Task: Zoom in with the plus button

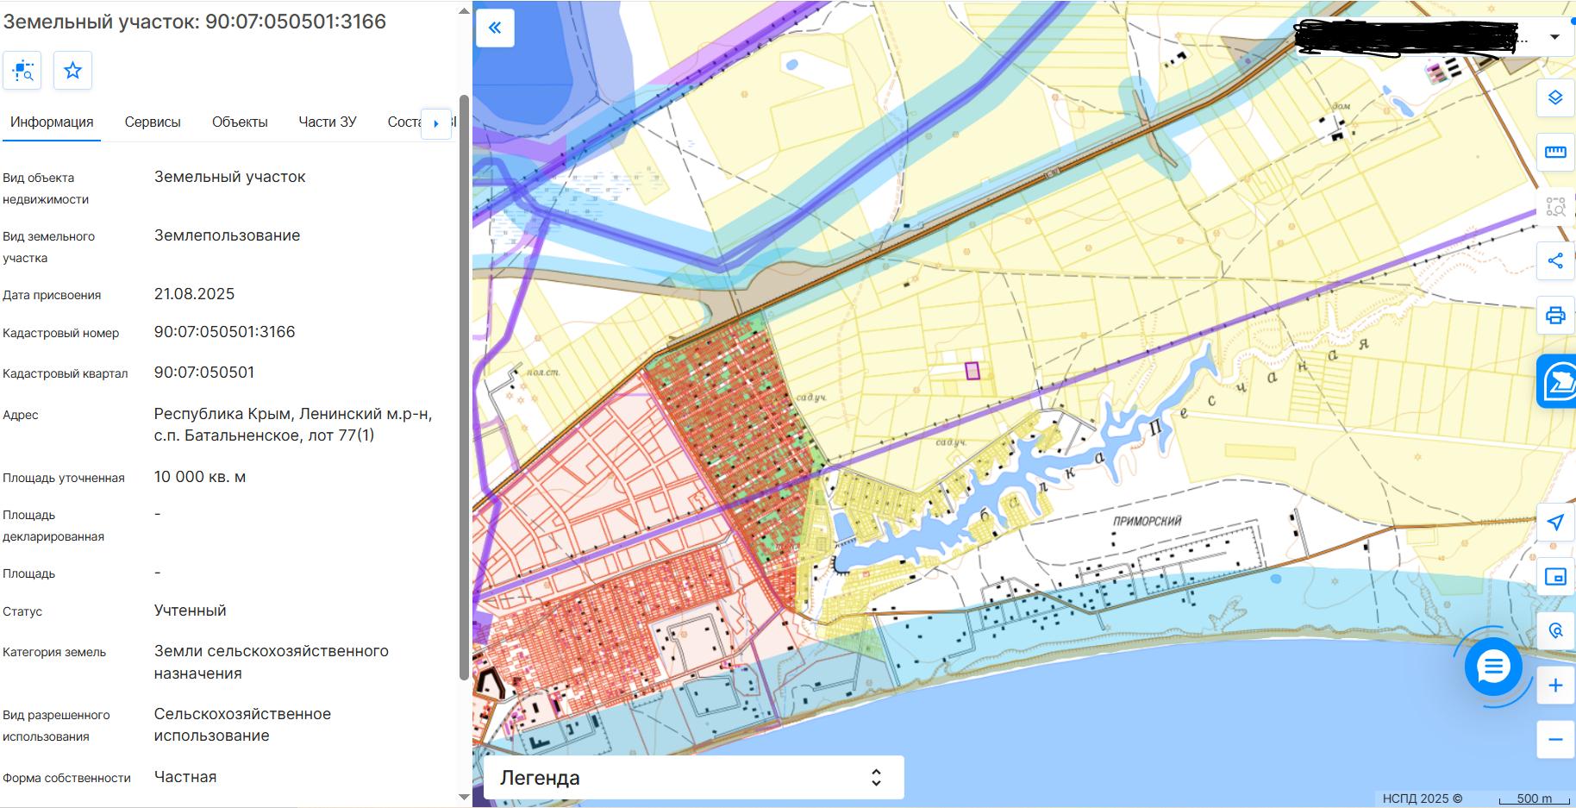Action: click(1555, 686)
